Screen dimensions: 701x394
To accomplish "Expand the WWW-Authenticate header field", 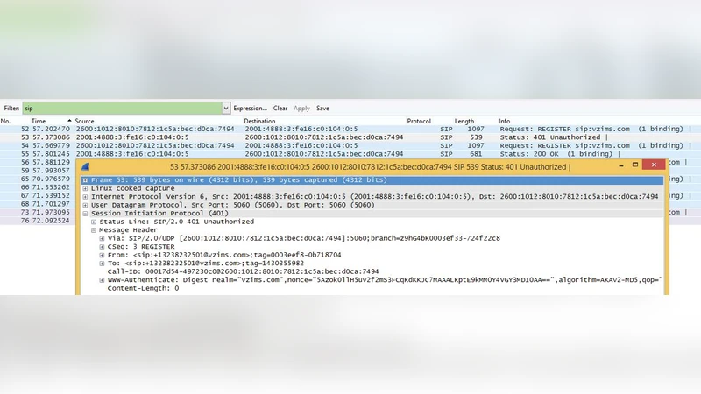I will (x=103, y=279).
